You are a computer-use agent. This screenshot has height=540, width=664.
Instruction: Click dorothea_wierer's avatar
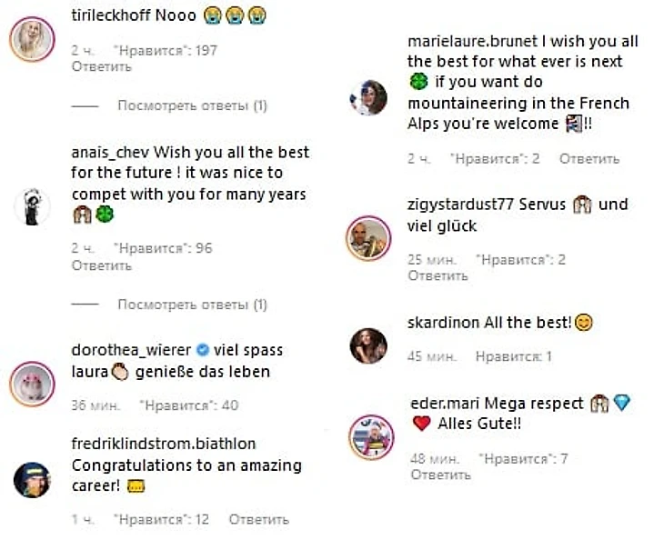(x=32, y=383)
